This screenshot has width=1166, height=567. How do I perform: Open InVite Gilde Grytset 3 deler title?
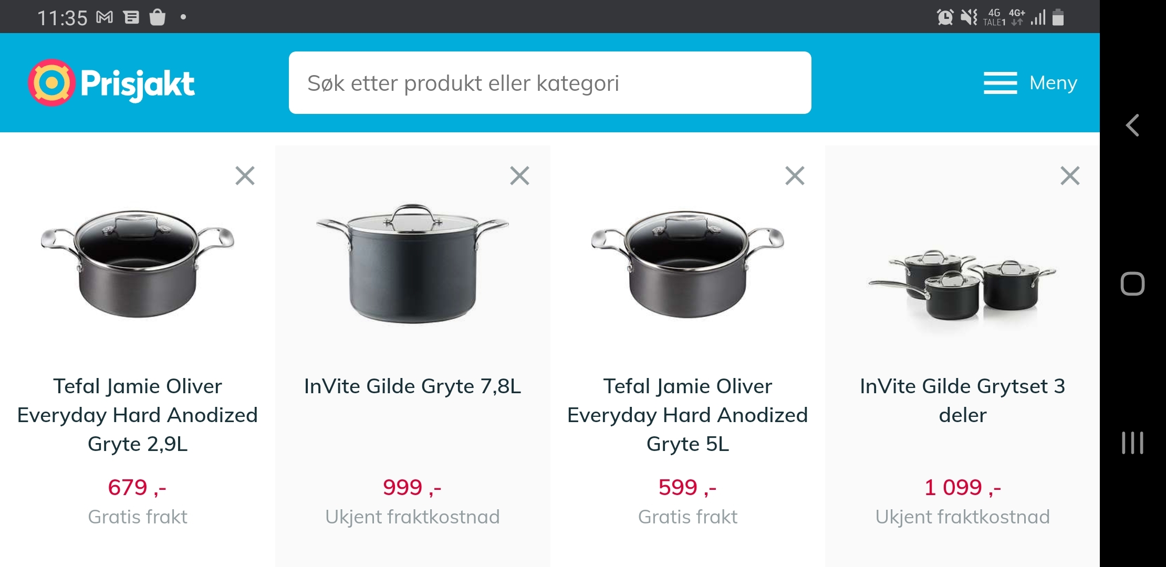pyautogui.click(x=962, y=401)
